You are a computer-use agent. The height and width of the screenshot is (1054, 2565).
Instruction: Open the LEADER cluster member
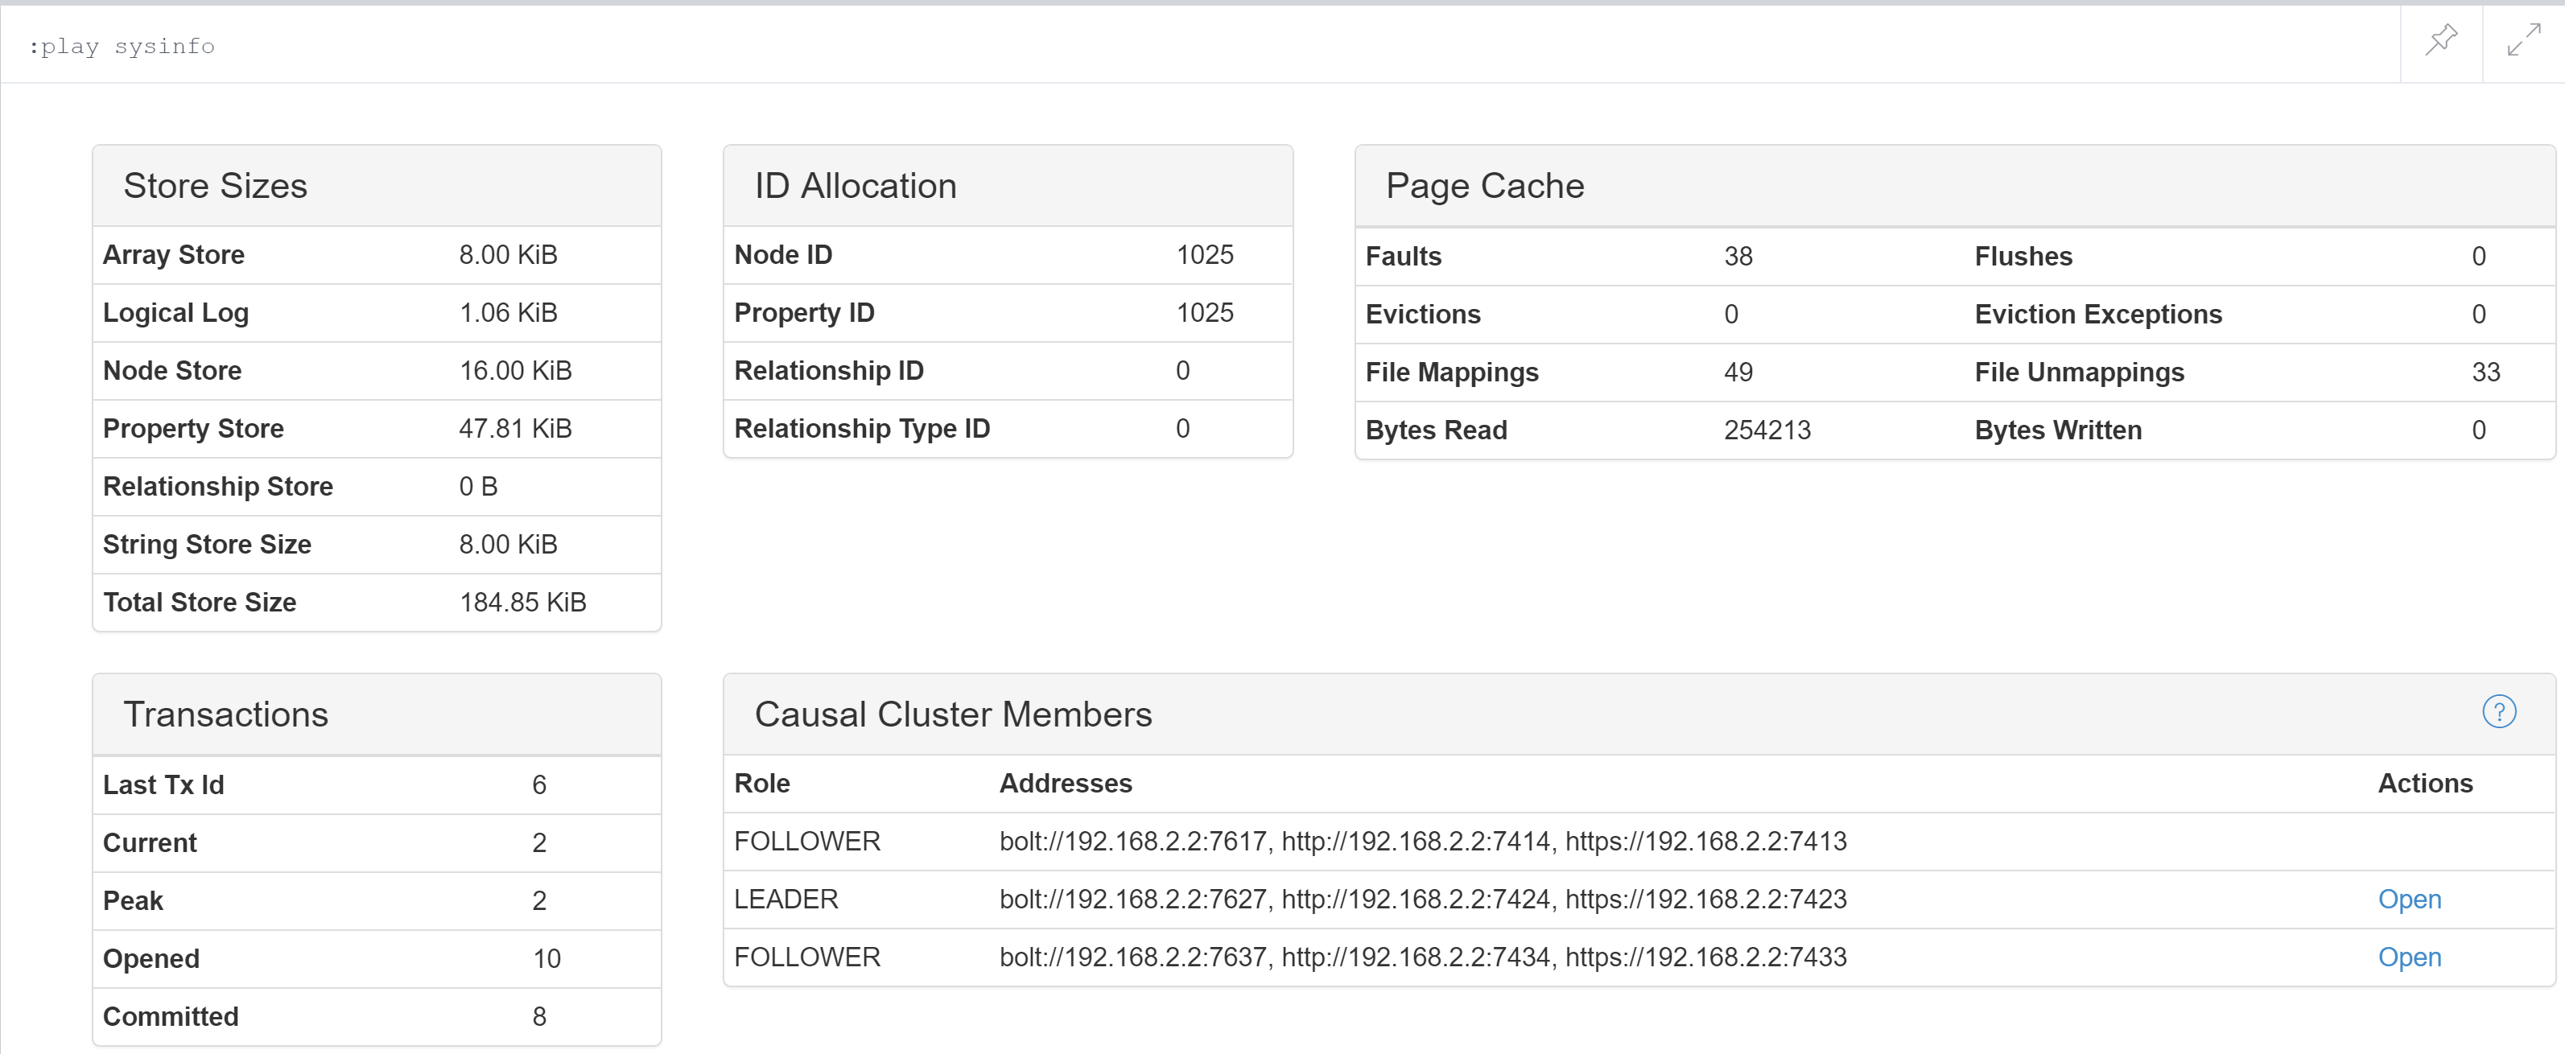(2409, 899)
